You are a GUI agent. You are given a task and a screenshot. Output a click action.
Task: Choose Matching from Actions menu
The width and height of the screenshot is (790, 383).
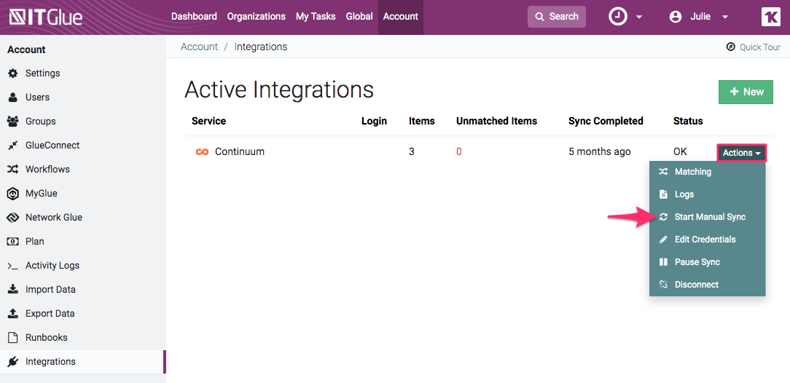708,172
